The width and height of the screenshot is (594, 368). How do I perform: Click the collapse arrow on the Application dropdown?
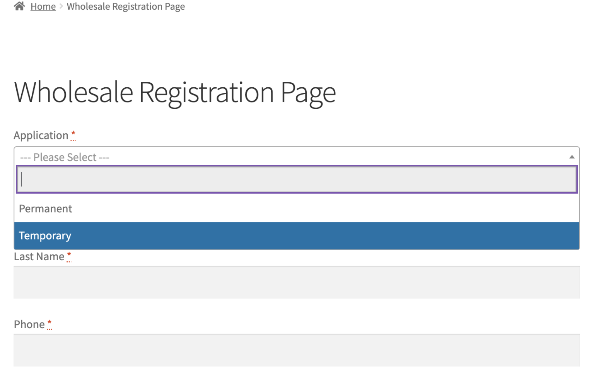coord(572,156)
